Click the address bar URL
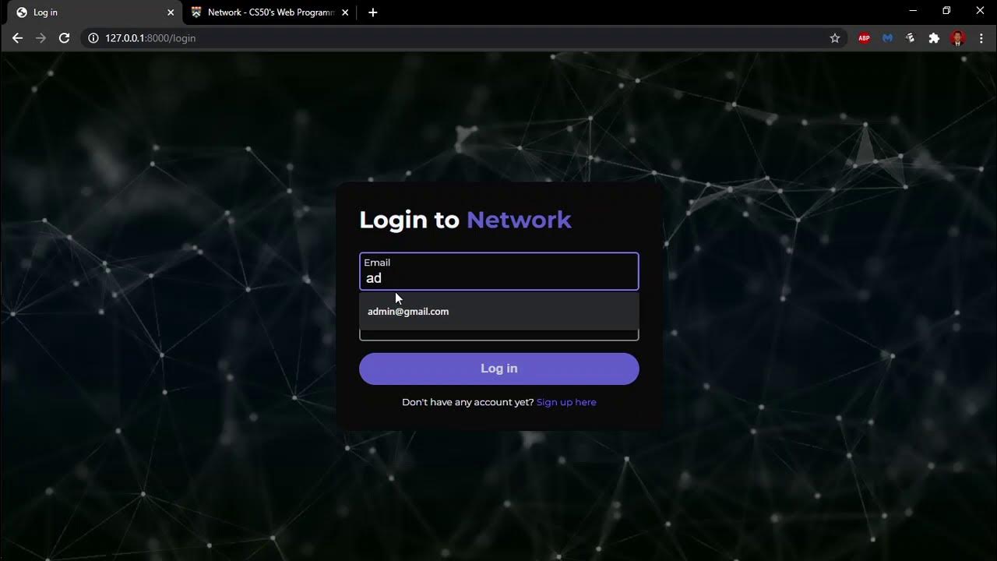Image resolution: width=997 pixels, height=561 pixels. (x=150, y=38)
